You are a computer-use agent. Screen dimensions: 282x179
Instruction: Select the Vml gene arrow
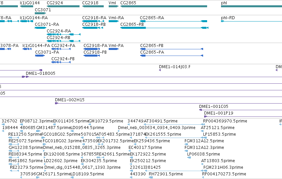click(x=114, y=6)
